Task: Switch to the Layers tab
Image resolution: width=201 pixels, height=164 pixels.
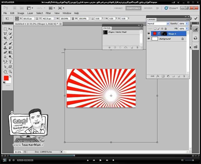Action: pyautogui.click(x=151, y=20)
